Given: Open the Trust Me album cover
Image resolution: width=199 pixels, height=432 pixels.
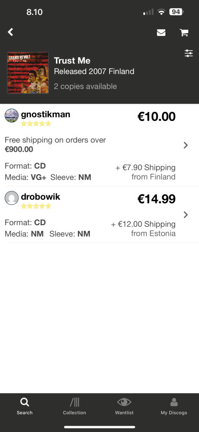Looking at the screenshot, I should [28, 73].
